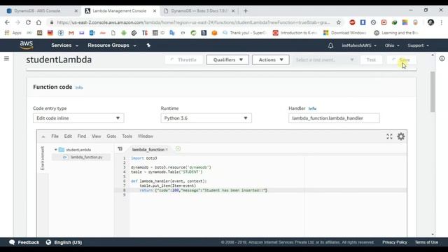Close the lambda_function editor tab

point(167,149)
